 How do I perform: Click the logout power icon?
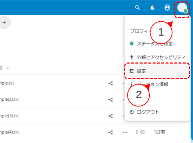[x=131, y=112]
